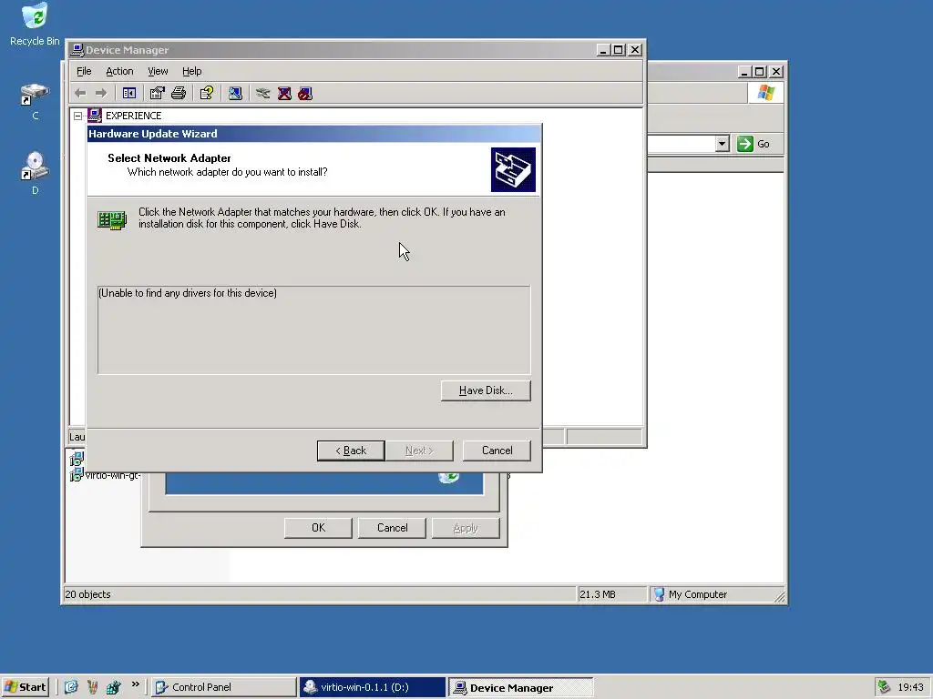Select the EXPERIENCE computer icon in tree

(95, 116)
